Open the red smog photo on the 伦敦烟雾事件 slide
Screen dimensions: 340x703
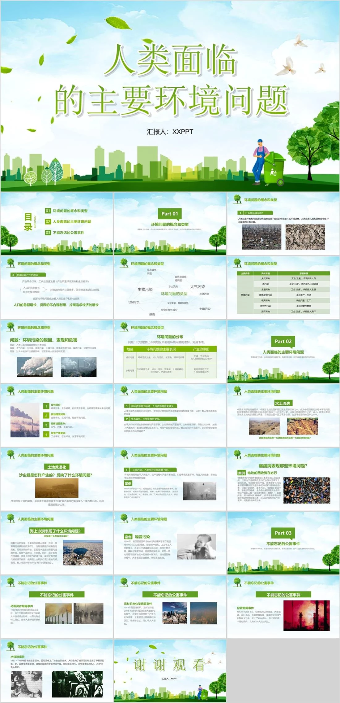307,616
